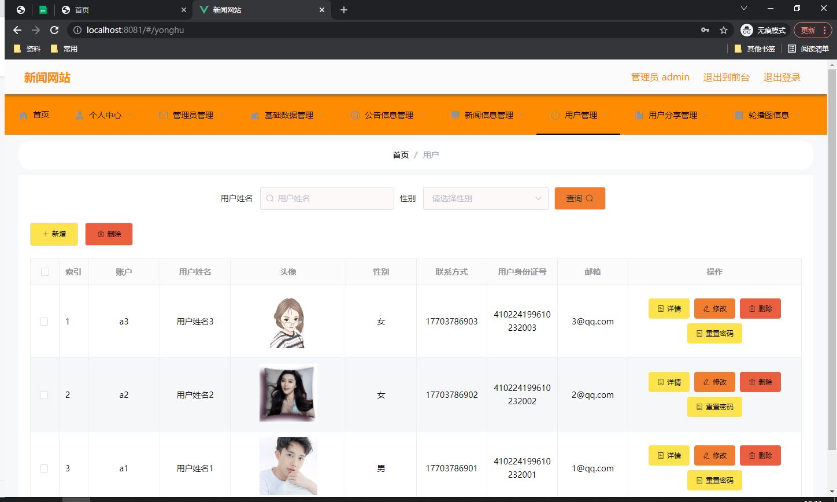
Task: Click the avatar thumbnail for 用户姓名2
Action: click(x=288, y=393)
